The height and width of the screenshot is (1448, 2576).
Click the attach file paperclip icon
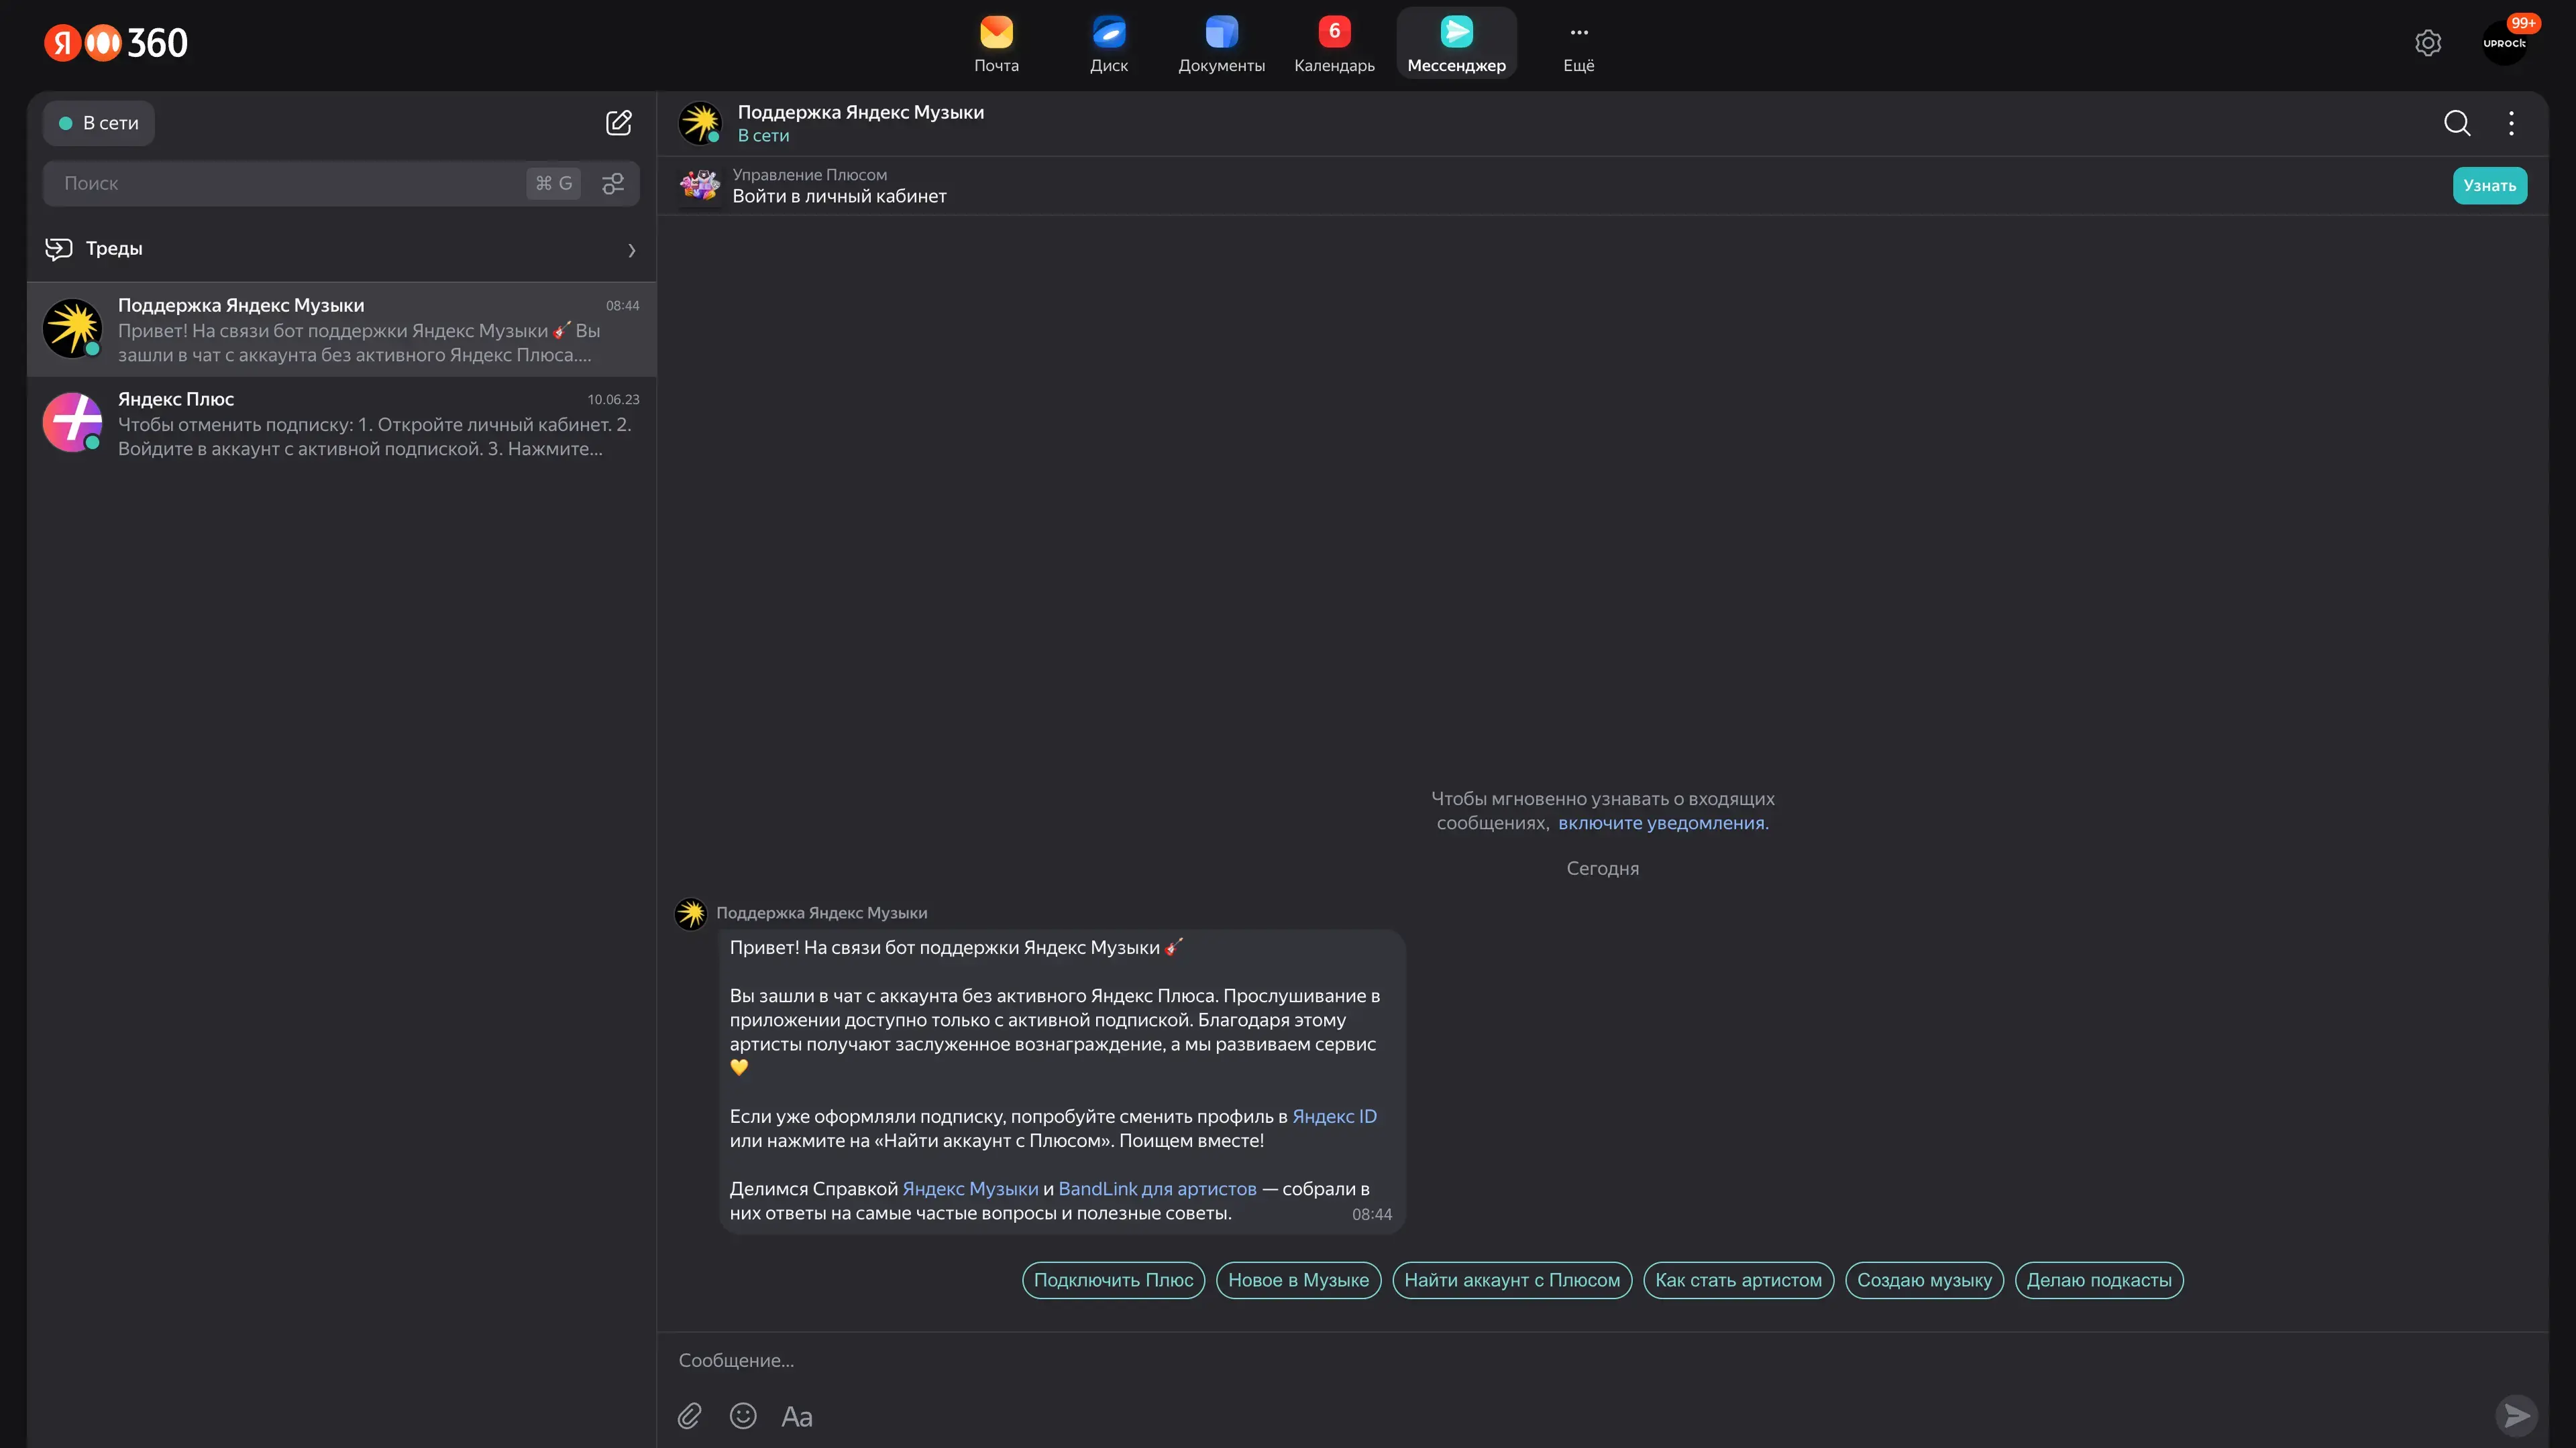[689, 1416]
